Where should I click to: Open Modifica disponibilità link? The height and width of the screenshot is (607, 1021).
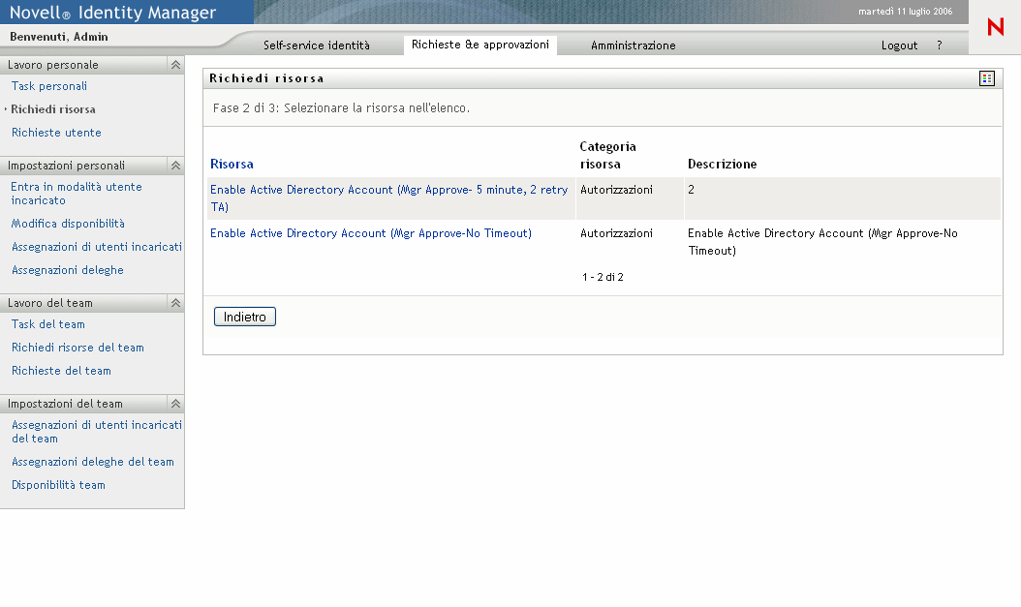68,224
